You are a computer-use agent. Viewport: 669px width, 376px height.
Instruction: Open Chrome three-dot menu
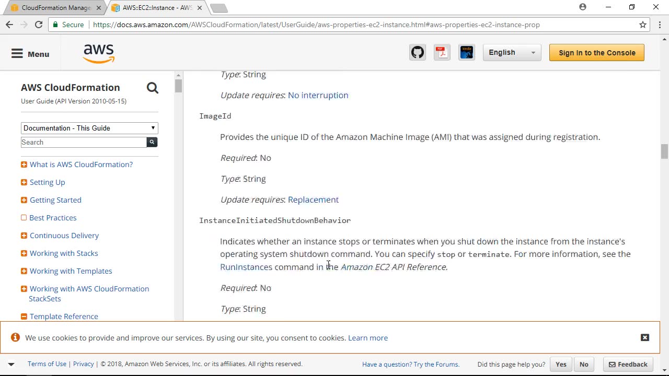point(660,25)
